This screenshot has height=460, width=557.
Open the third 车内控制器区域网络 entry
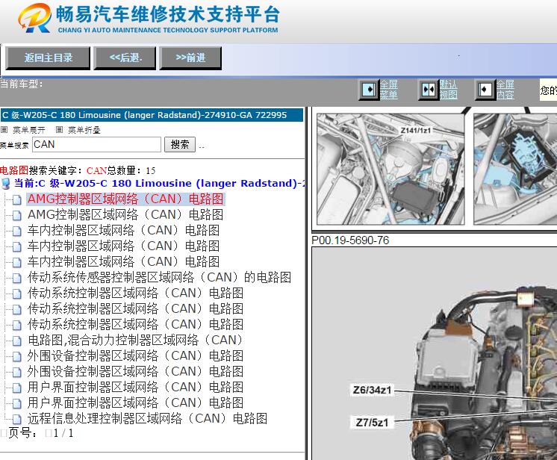coord(123,261)
